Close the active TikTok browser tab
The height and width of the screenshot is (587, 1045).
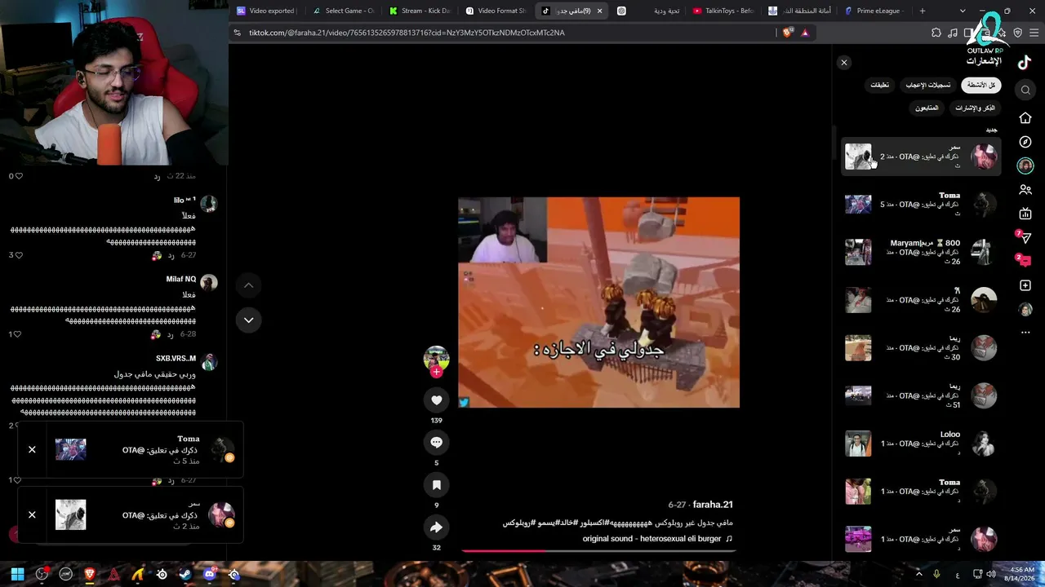(600, 11)
